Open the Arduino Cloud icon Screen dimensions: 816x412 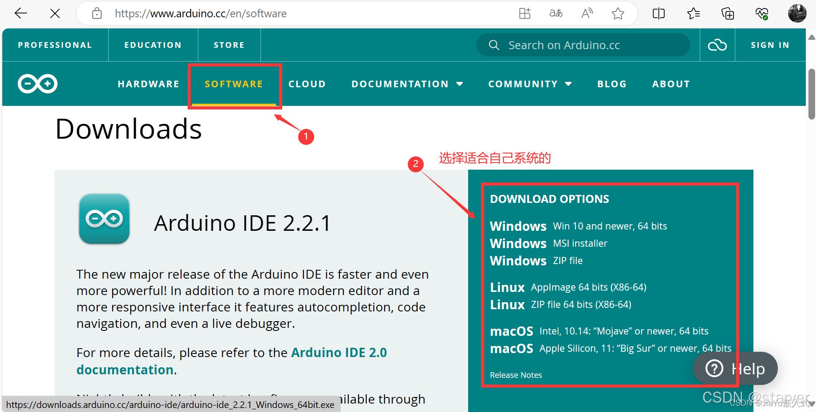(717, 45)
